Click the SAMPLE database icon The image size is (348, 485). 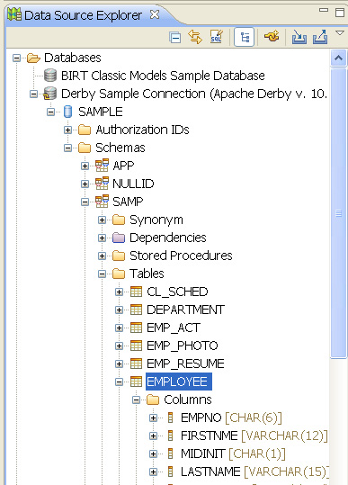point(67,112)
